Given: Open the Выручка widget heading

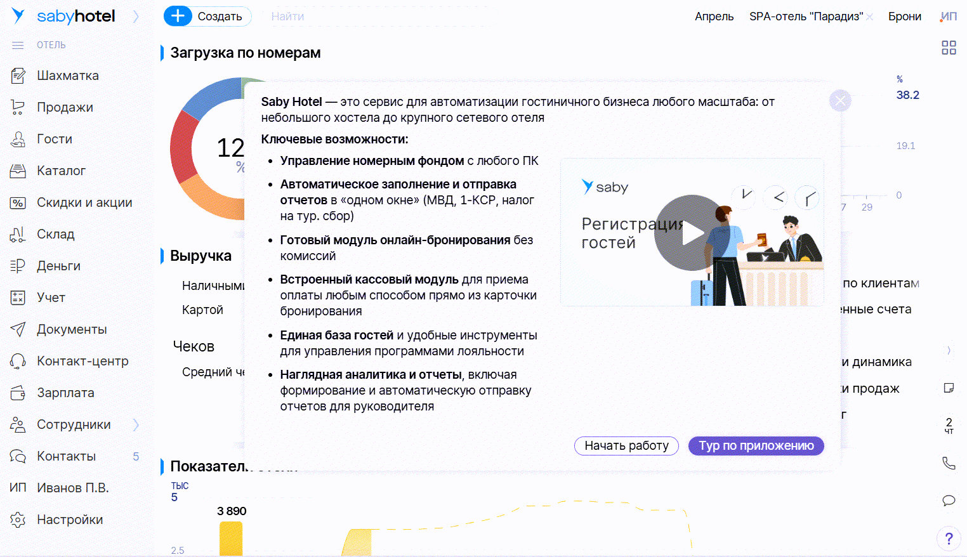Looking at the screenshot, I should (201, 256).
